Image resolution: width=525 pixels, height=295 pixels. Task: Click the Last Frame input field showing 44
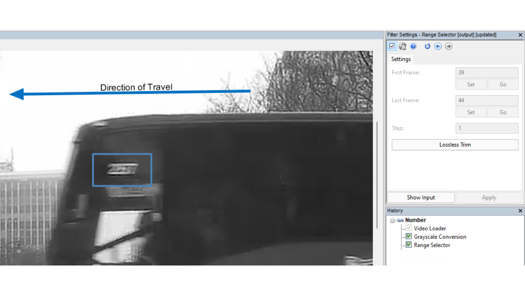click(487, 100)
